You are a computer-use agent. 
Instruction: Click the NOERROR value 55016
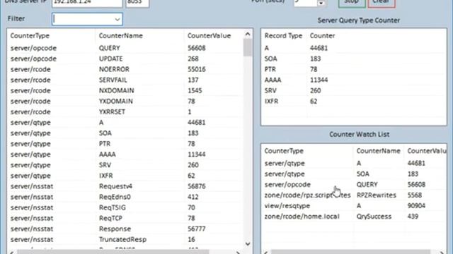[x=197, y=69]
